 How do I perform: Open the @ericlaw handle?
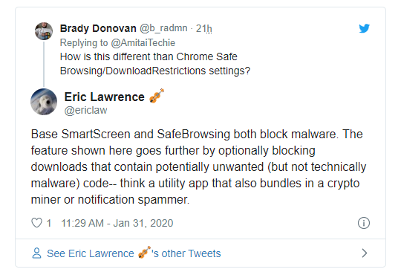(85, 110)
